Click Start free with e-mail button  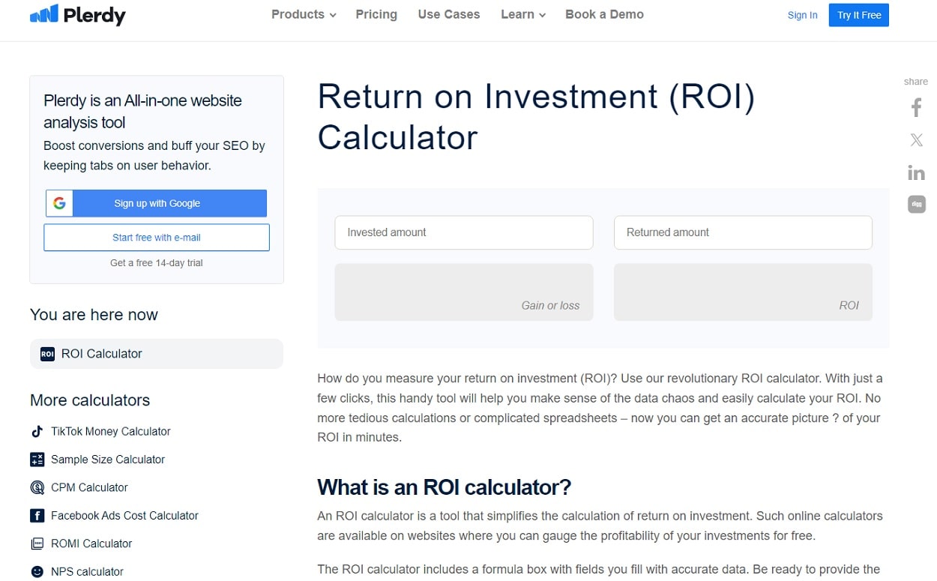tap(156, 238)
